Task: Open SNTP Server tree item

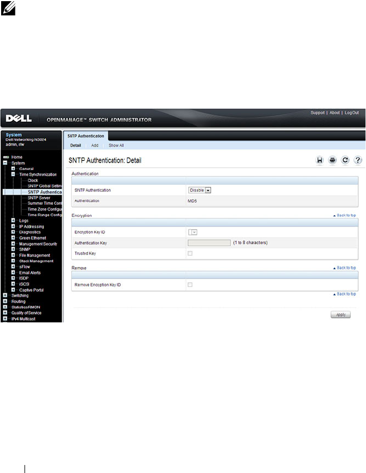Action: pyautogui.click(x=39, y=198)
